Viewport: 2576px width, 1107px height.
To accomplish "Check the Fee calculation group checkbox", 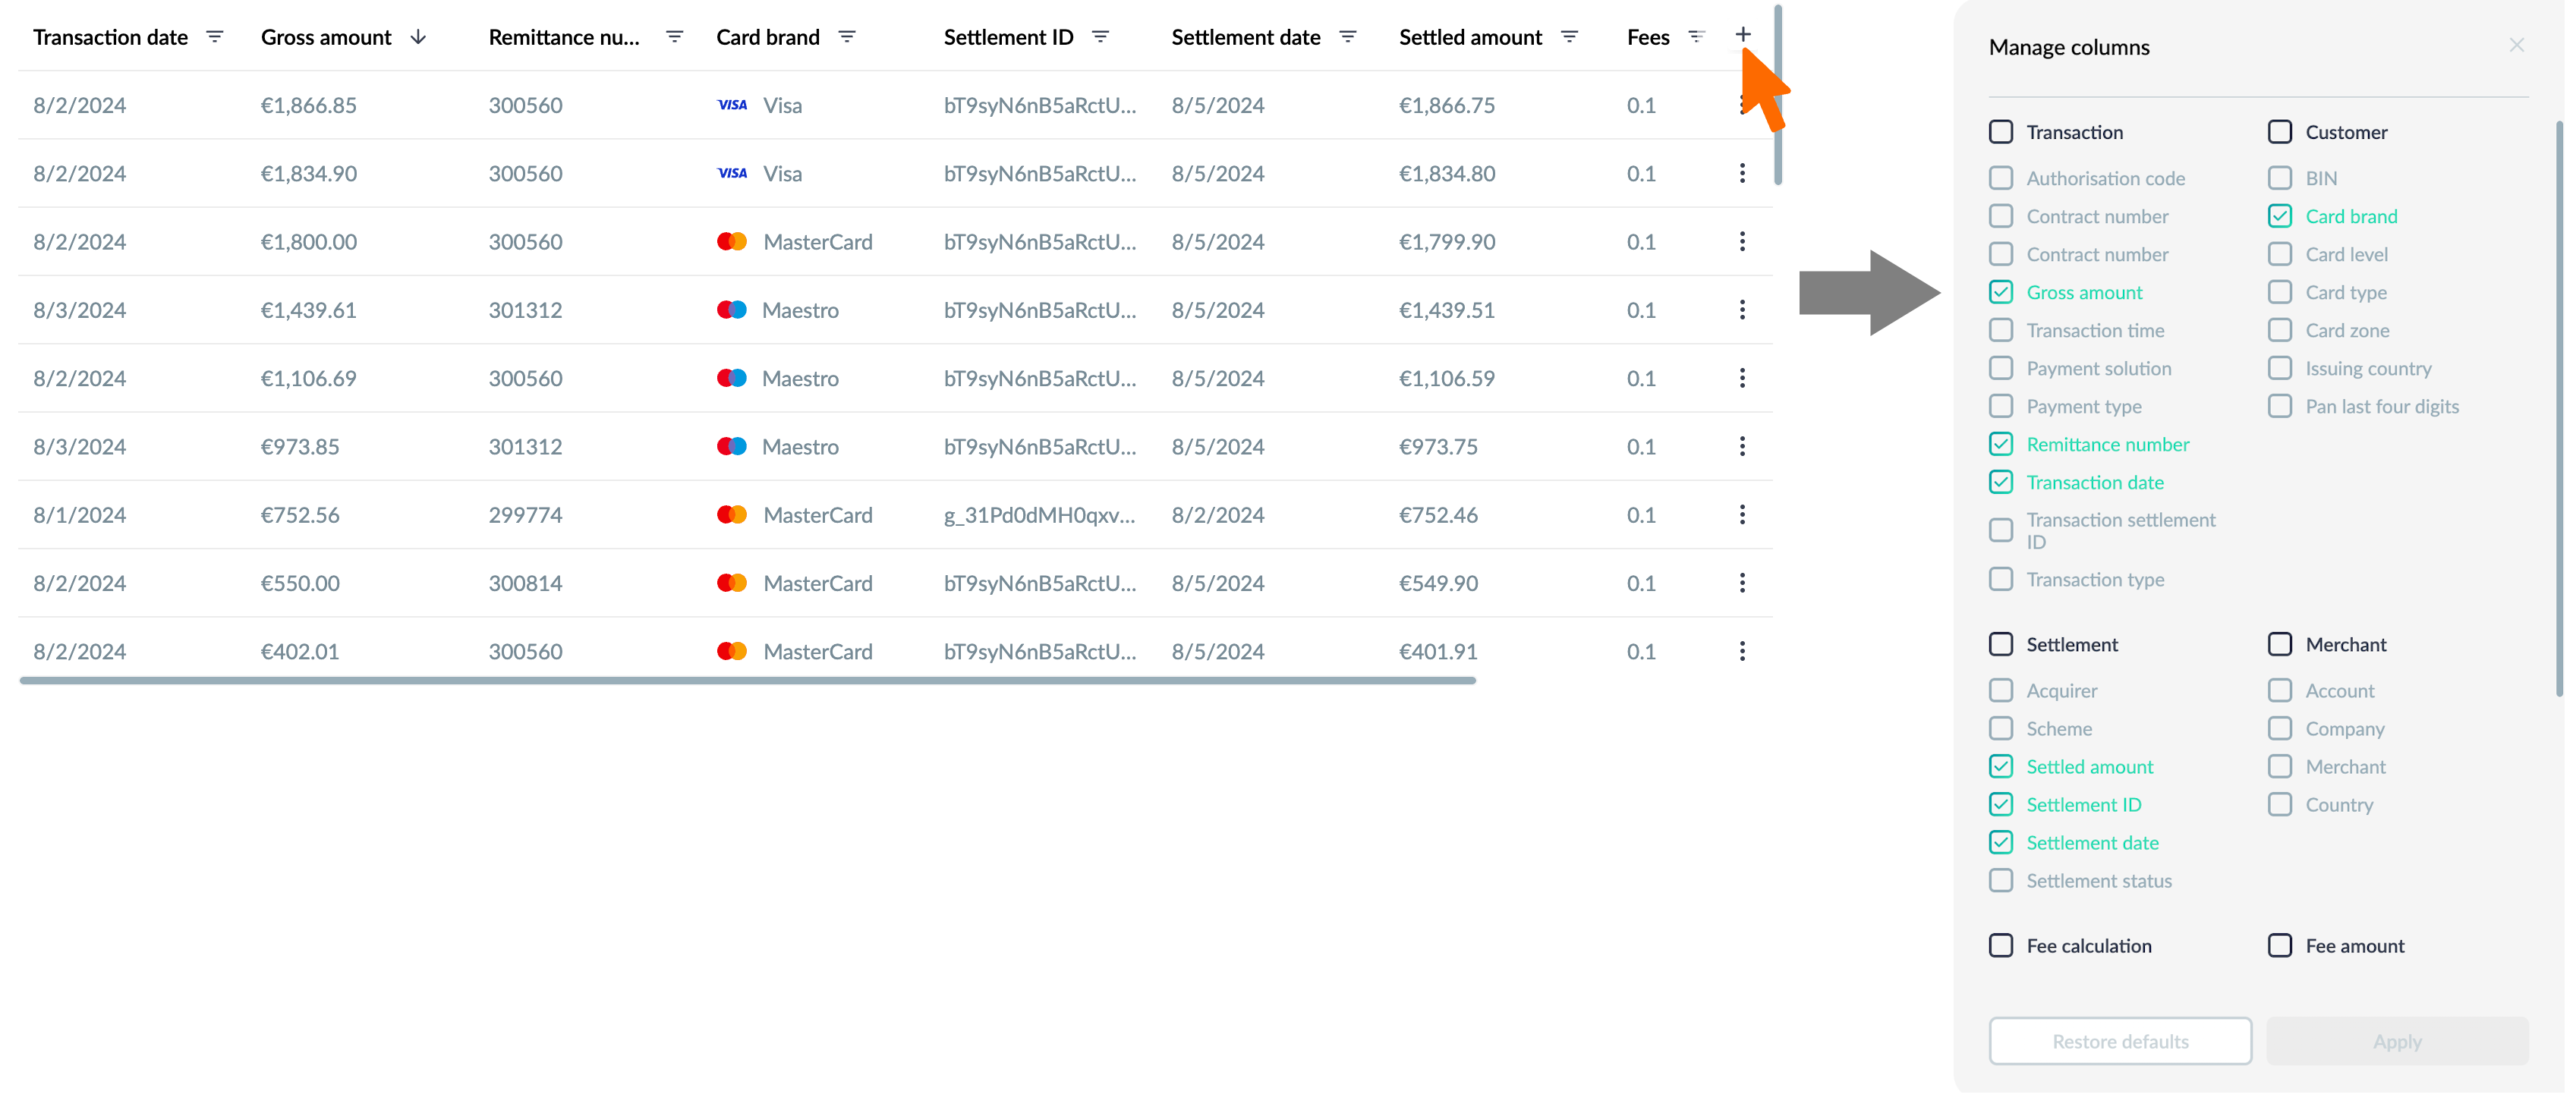I will pos(2001,945).
